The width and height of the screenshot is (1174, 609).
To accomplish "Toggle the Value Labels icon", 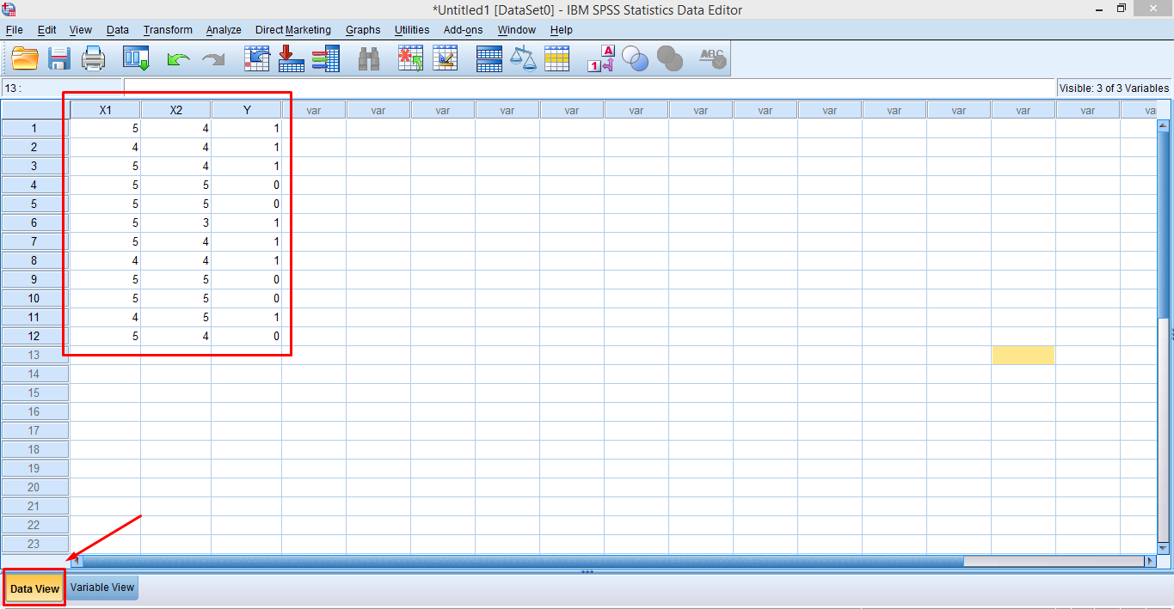I will click(599, 58).
